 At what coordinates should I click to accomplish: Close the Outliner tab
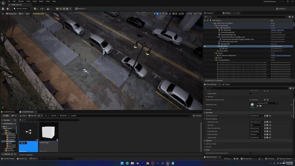(238, 13)
